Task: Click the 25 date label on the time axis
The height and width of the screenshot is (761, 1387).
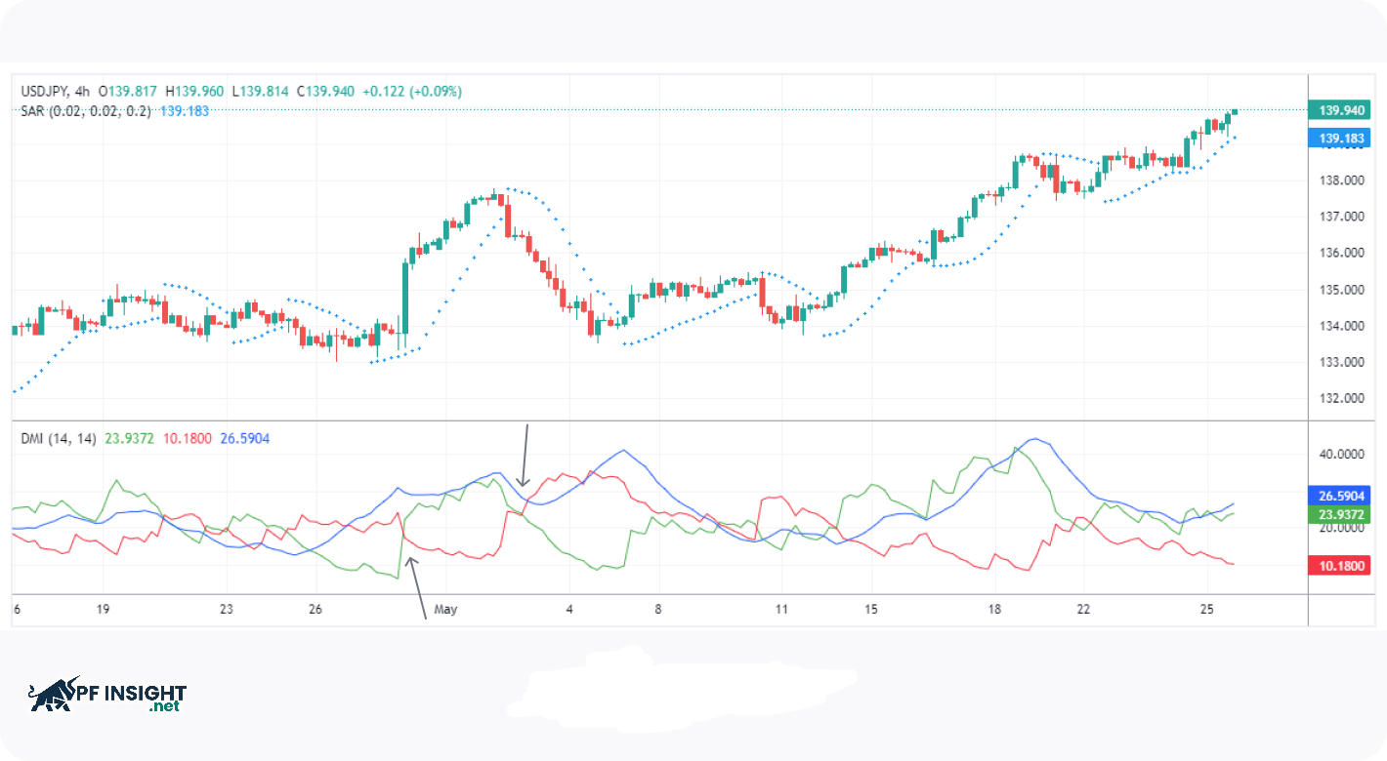Action: 1206,609
